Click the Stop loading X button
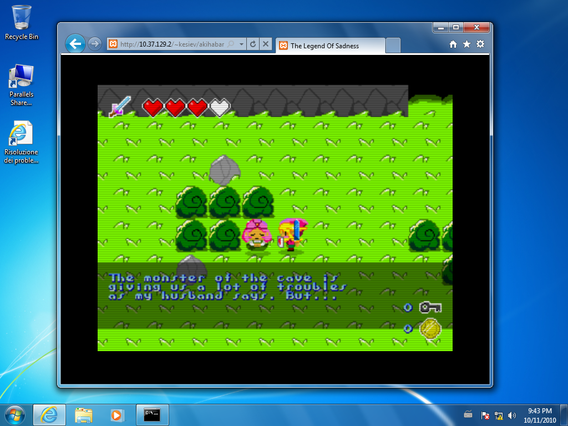Viewport: 568px width, 426px height. [x=266, y=44]
